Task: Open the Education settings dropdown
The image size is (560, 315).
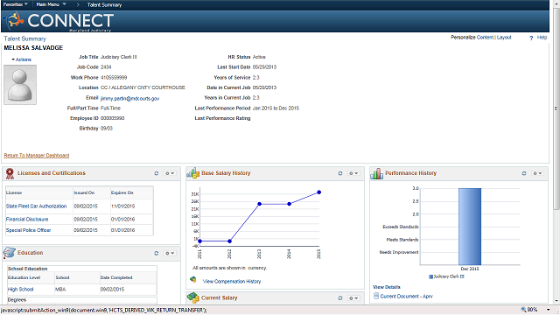Action: (169, 253)
